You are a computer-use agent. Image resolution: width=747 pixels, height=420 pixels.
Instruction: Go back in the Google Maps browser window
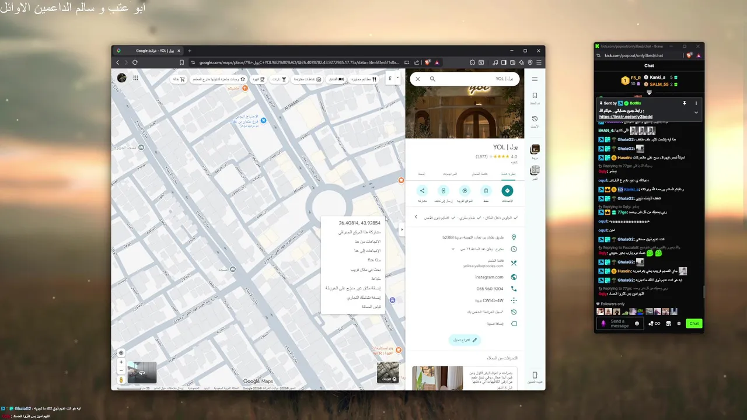point(118,62)
